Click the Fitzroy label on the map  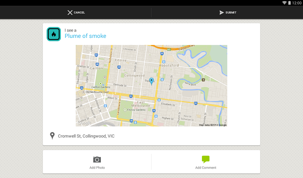pyautogui.click(x=120, y=60)
